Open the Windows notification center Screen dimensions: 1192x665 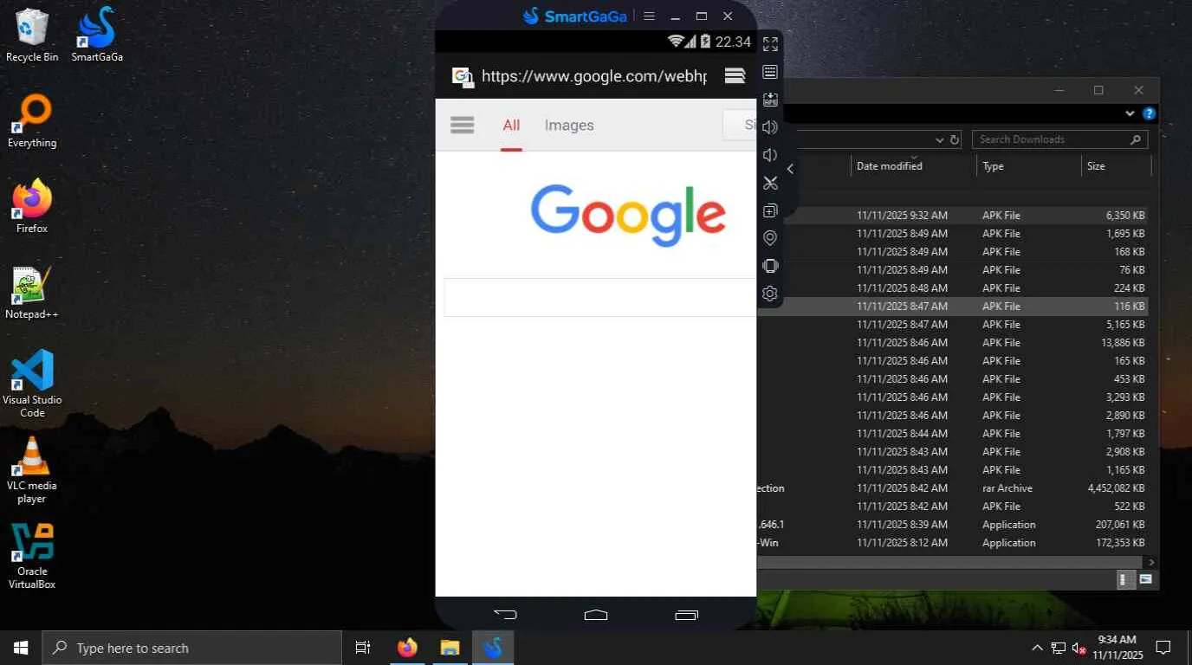pos(1163,648)
